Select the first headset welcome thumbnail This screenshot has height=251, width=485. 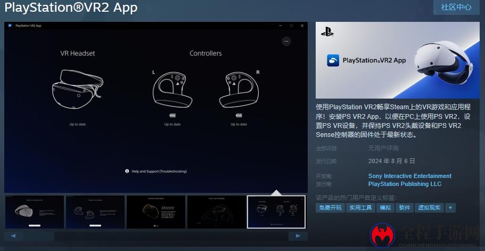click(34, 212)
